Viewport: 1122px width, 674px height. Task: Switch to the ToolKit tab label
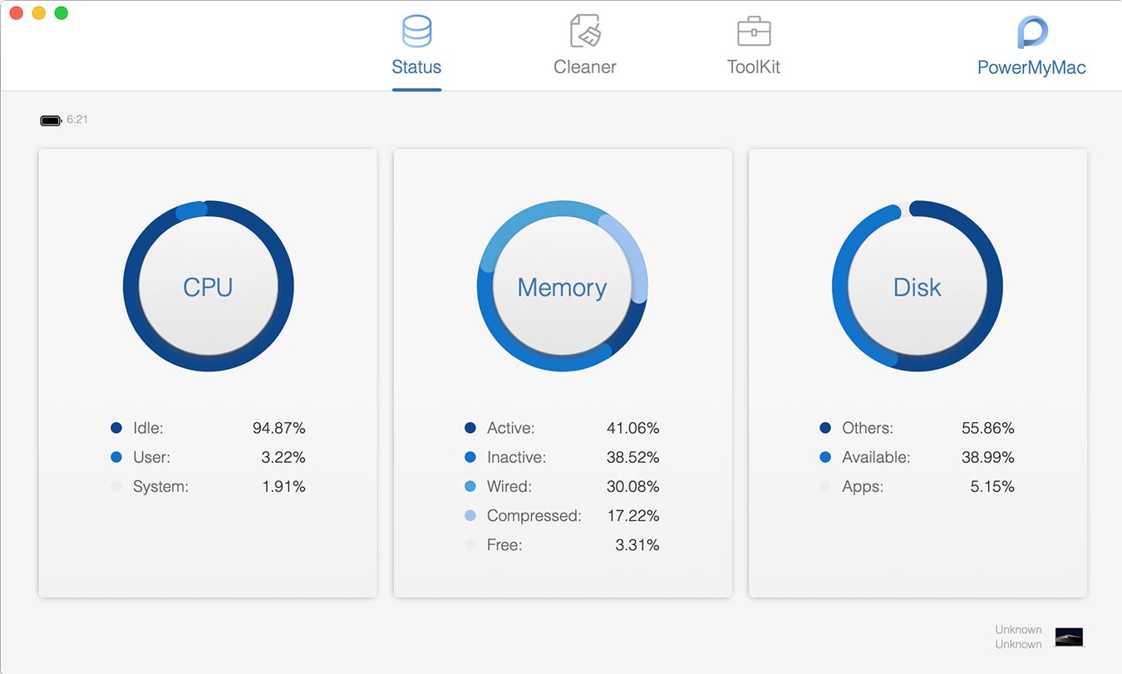point(754,67)
